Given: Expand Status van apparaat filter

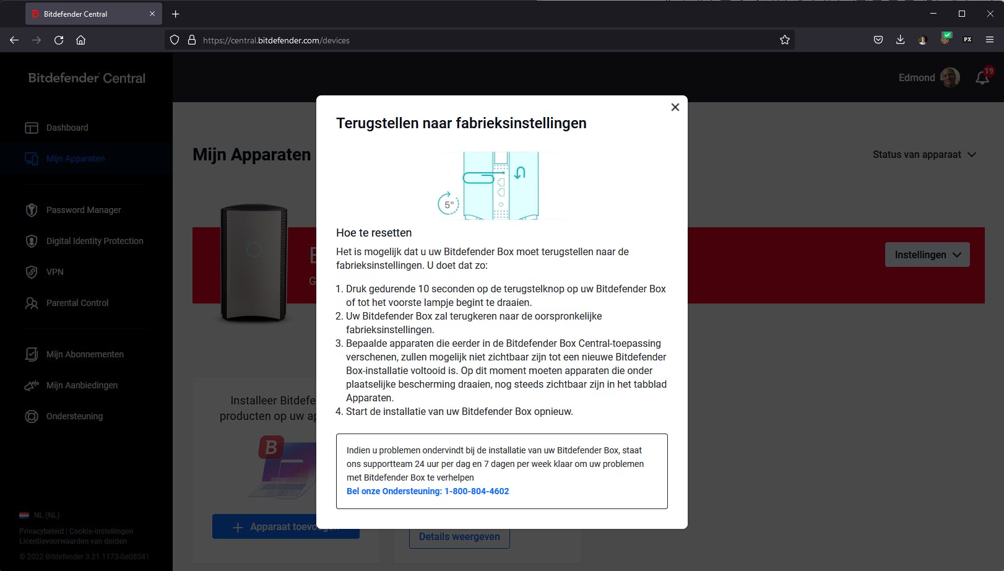Looking at the screenshot, I should point(924,154).
